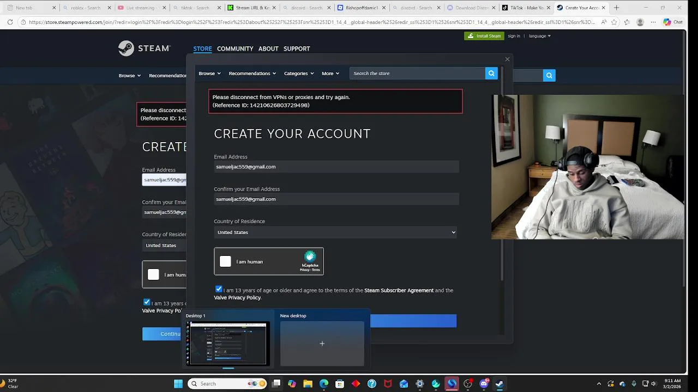
Task: Open Discord from the taskbar
Action: point(484,384)
